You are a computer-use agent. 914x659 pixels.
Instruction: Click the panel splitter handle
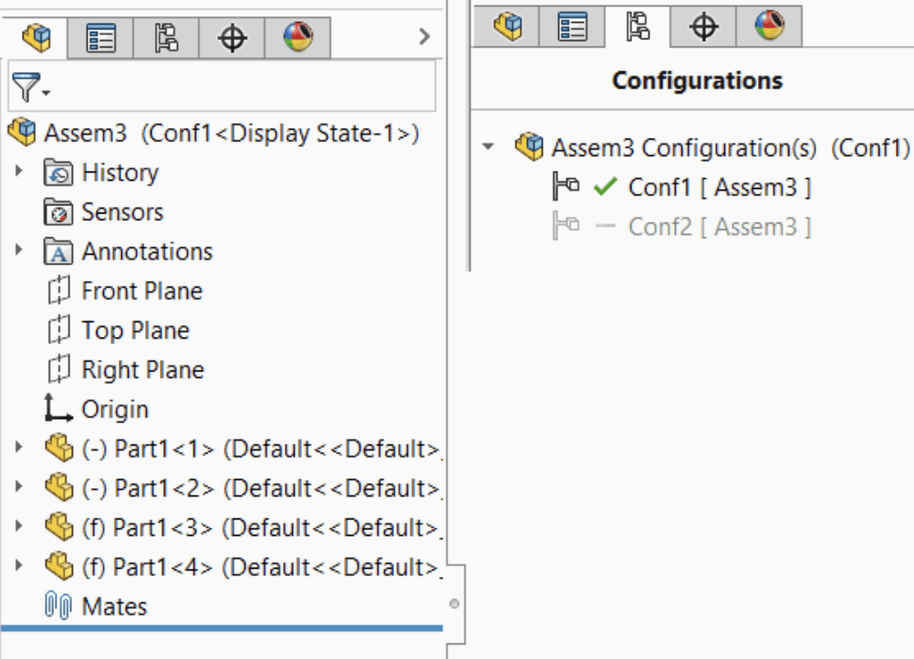click(454, 603)
